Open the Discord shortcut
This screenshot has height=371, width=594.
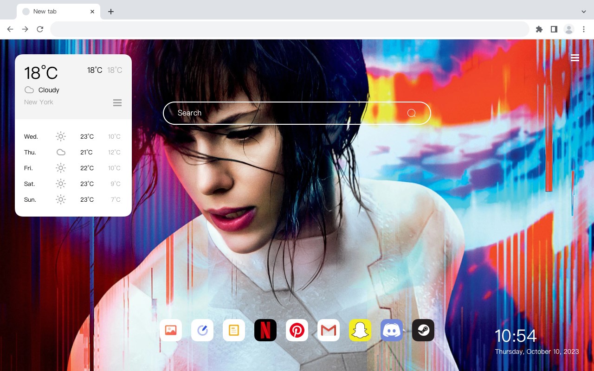392,330
